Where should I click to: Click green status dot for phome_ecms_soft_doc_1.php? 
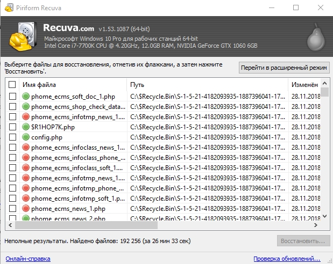(25, 97)
